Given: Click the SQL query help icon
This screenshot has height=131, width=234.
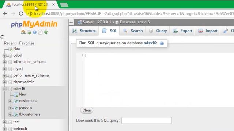Looking at the screenshot, I should point(162,43).
